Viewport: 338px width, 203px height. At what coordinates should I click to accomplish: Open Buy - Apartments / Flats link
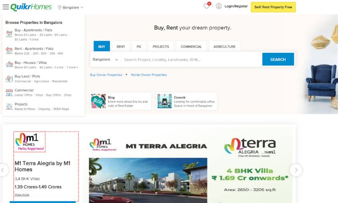(33, 30)
